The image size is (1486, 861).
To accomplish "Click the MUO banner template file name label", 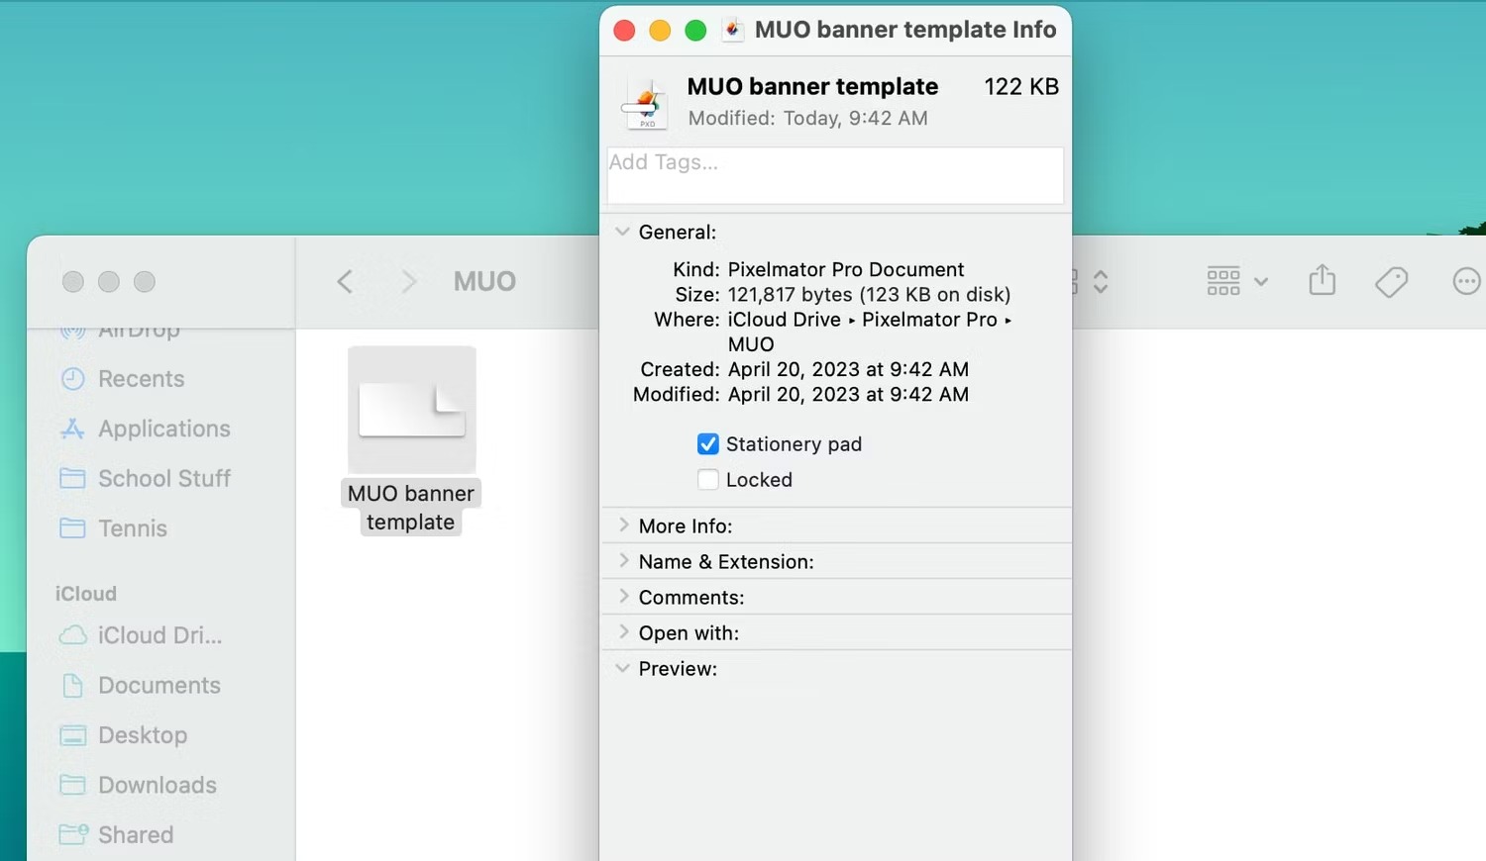I will (411, 508).
